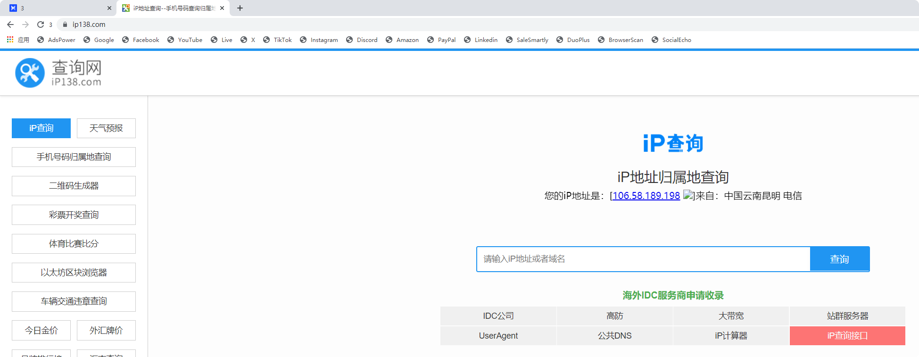This screenshot has width=919, height=357.
Task: Open the 天气预报 sidebar item
Action: tap(106, 128)
